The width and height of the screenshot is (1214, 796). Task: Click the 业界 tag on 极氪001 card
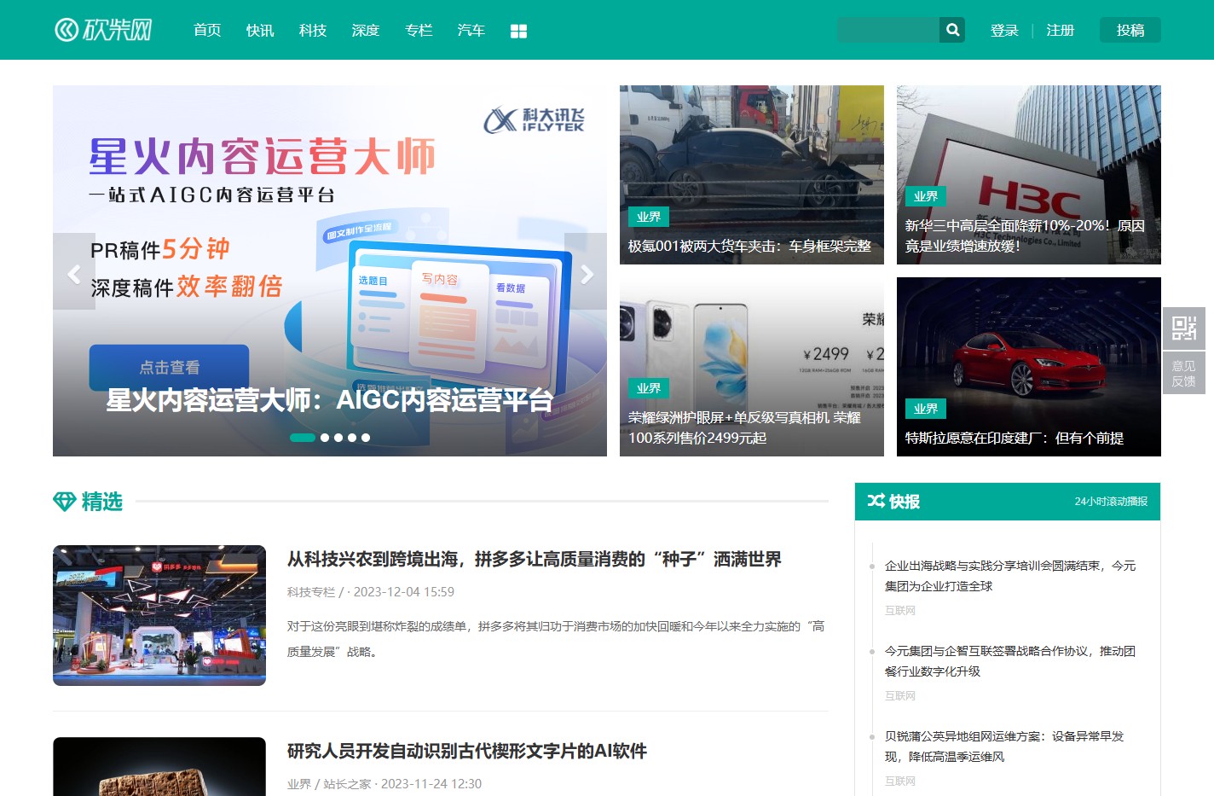point(649,217)
